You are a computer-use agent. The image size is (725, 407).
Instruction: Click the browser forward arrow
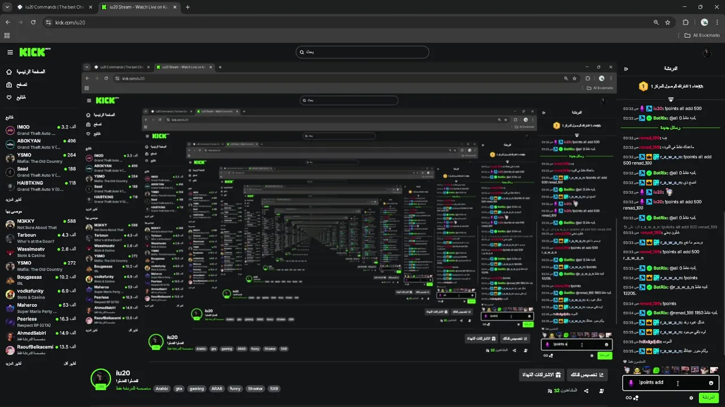[20, 23]
